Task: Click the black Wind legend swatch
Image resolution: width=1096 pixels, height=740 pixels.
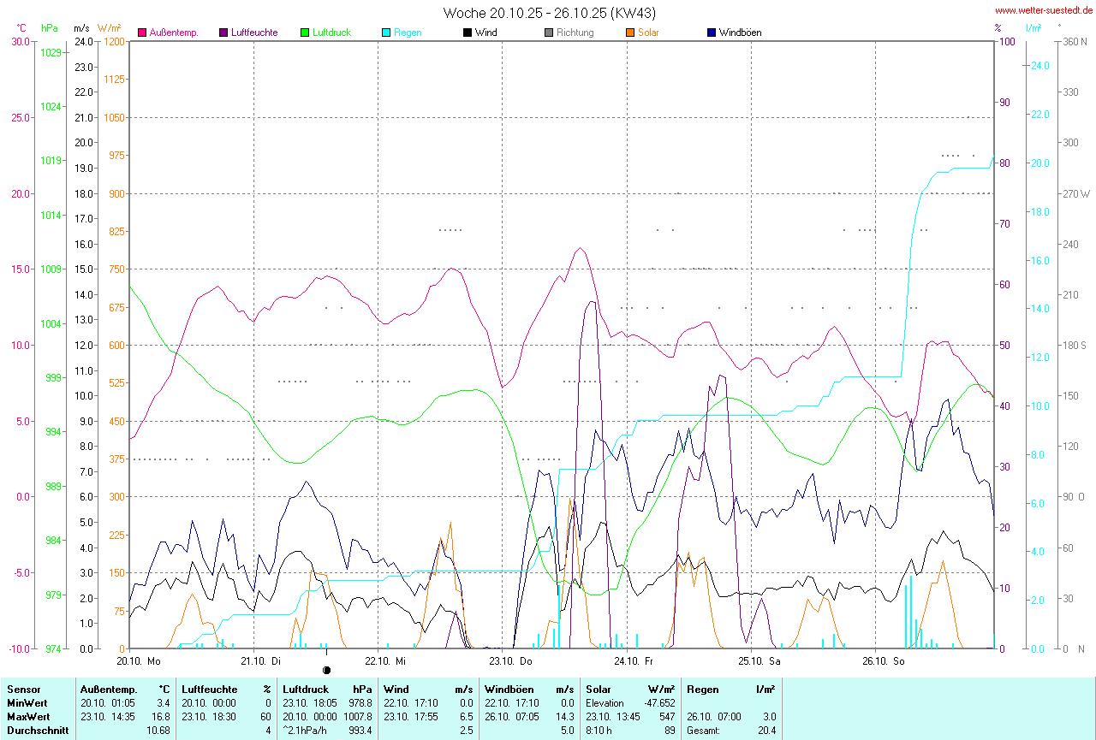Action: 468,33
